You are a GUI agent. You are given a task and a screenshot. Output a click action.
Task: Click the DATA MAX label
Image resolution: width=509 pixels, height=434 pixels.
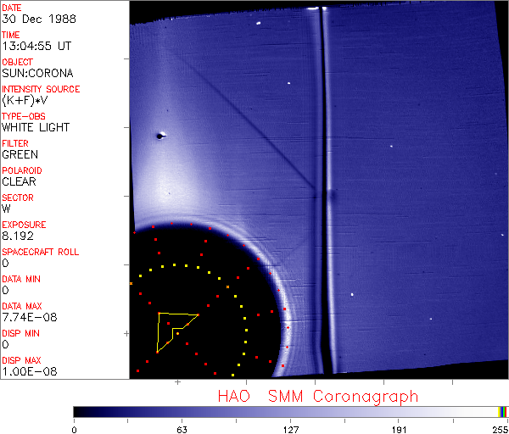[x=22, y=306]
